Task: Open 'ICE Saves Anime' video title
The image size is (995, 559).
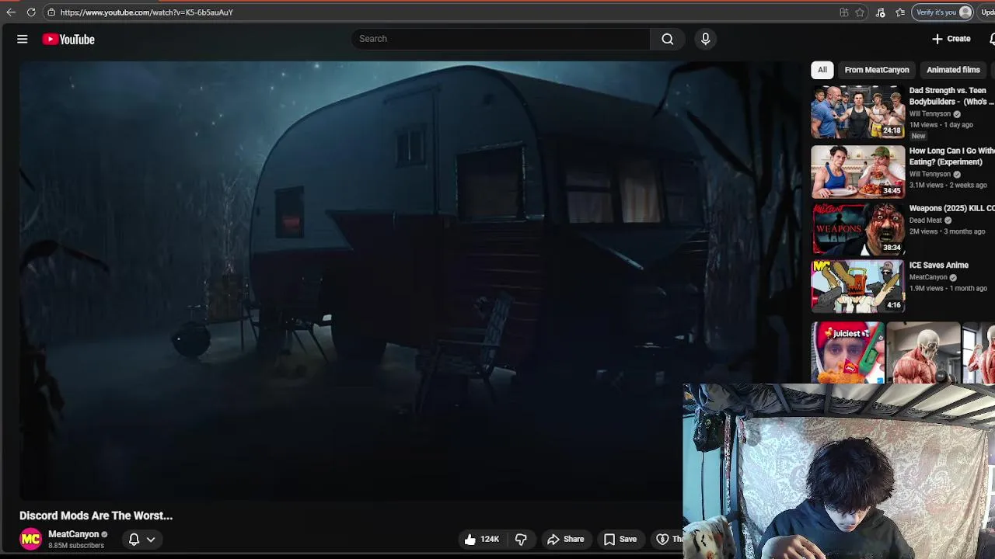Action: (939, 266)
